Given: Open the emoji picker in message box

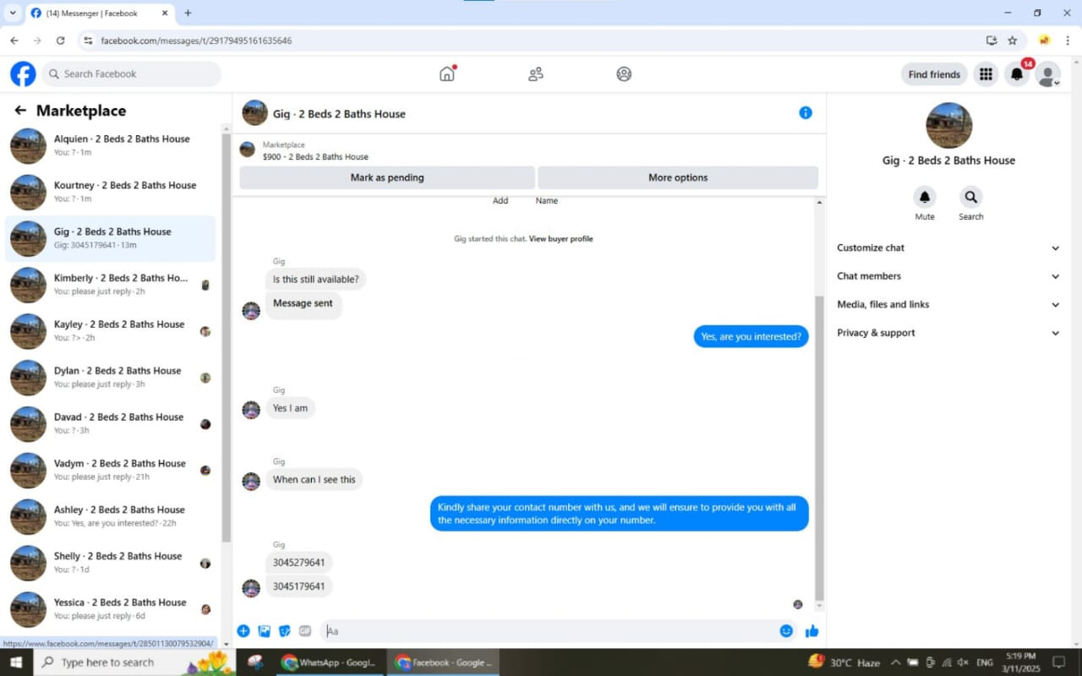Looking at the screenshot, I should click(x=786, y=631).
